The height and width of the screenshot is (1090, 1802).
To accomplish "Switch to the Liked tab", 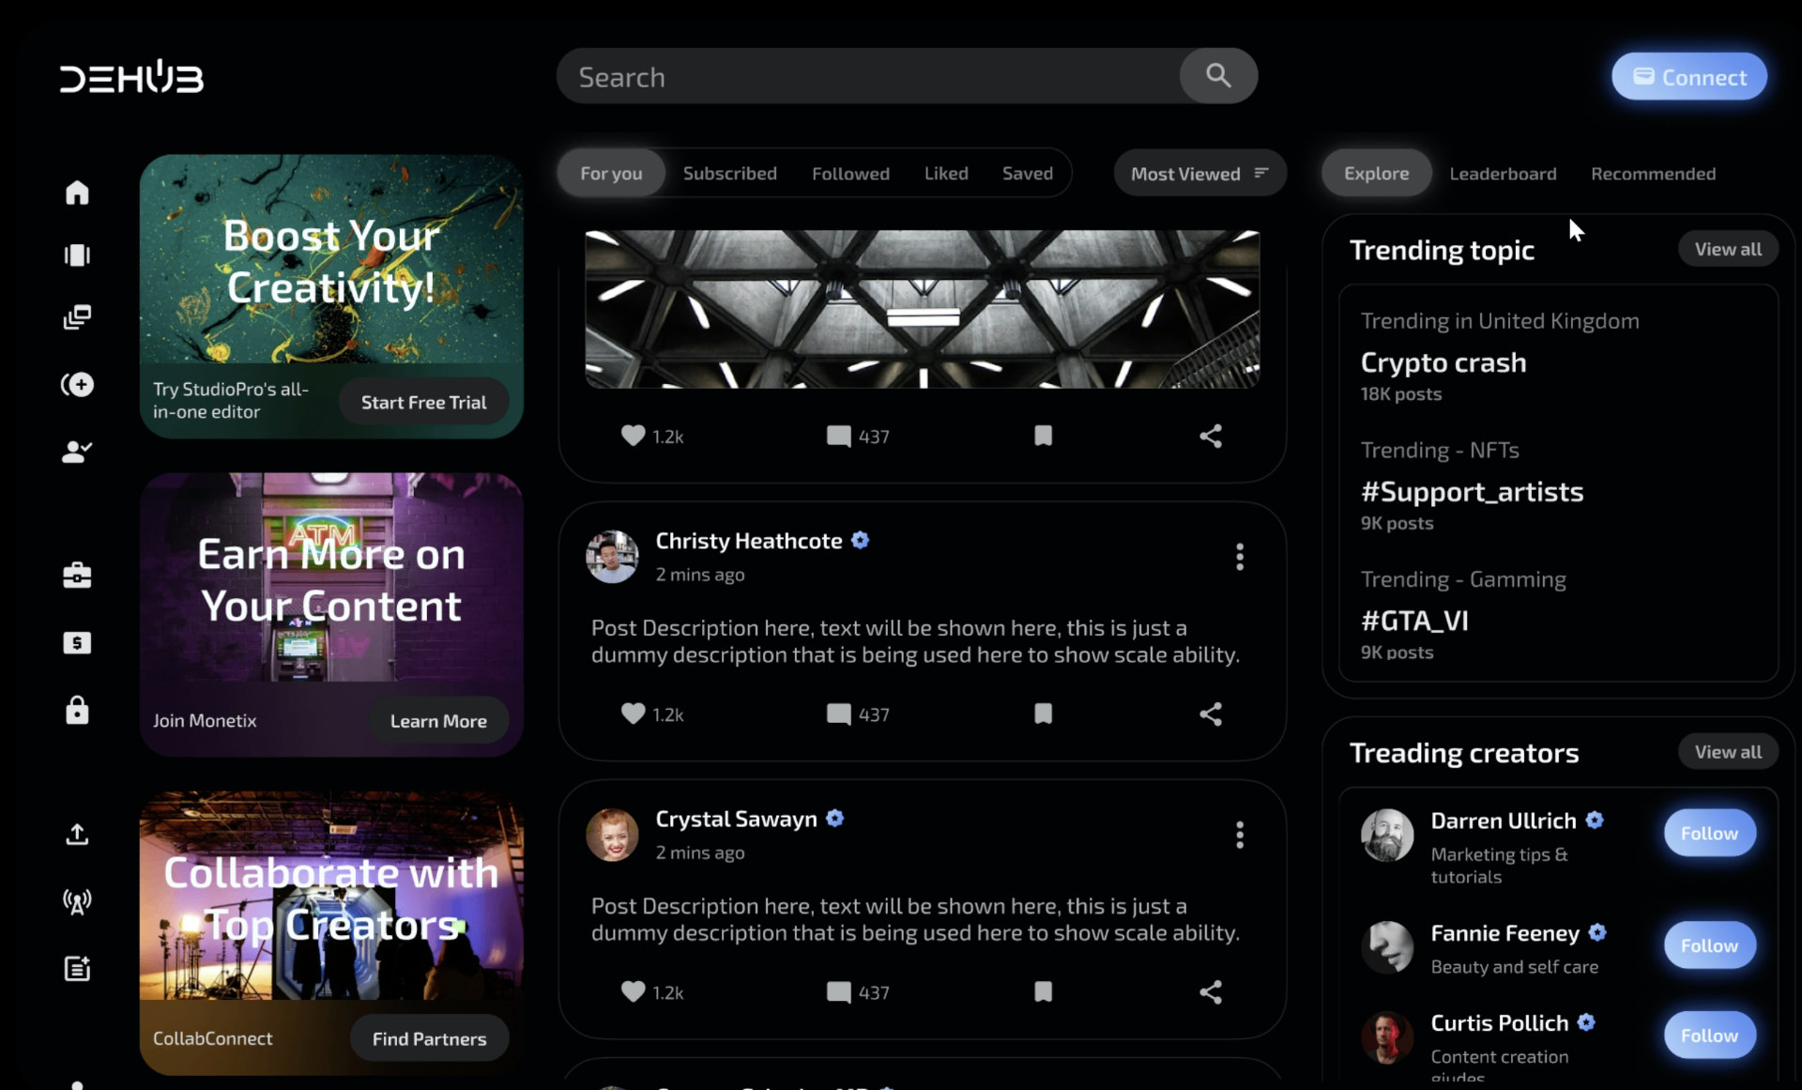I will pos(946,174).
